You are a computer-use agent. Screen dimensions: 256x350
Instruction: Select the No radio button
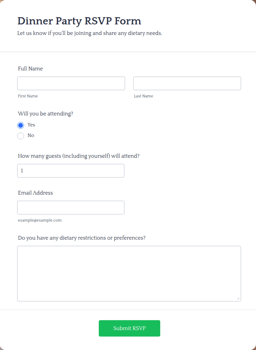click(x=21, y=136)
